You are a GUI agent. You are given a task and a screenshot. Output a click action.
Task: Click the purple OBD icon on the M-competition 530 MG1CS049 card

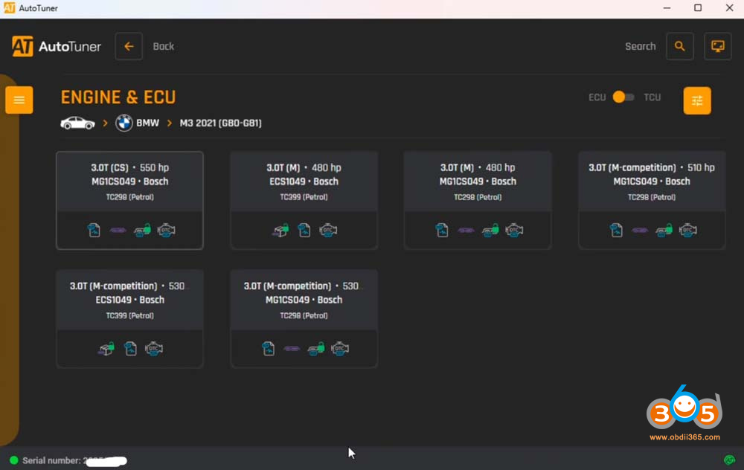click(x=292, y=349)
